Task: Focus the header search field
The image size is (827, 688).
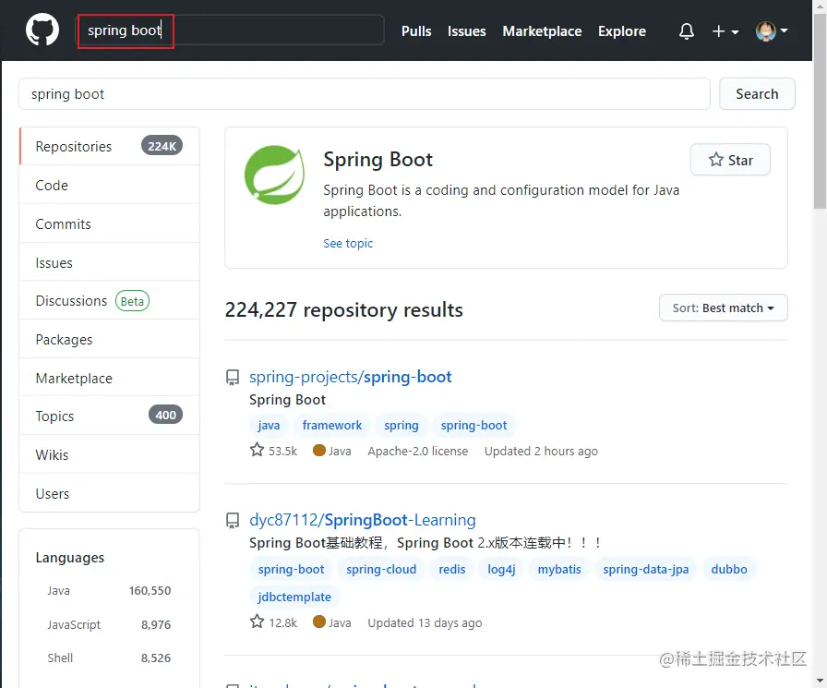Action: pyautogui.click(x=230, y=30)
